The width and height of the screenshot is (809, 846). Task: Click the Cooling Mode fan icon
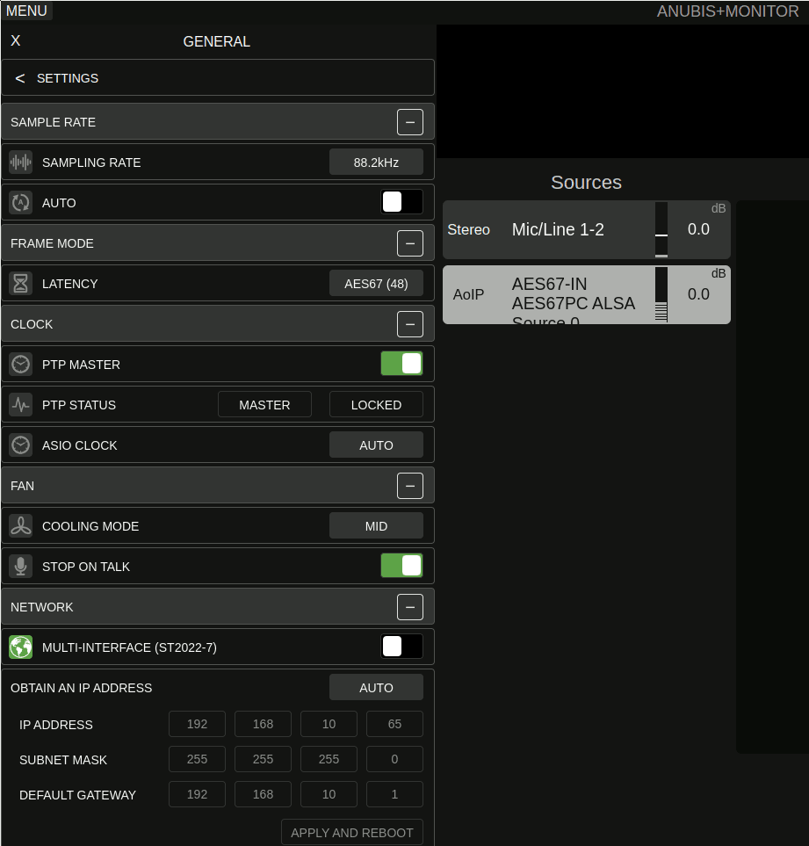tap(20, 526)
